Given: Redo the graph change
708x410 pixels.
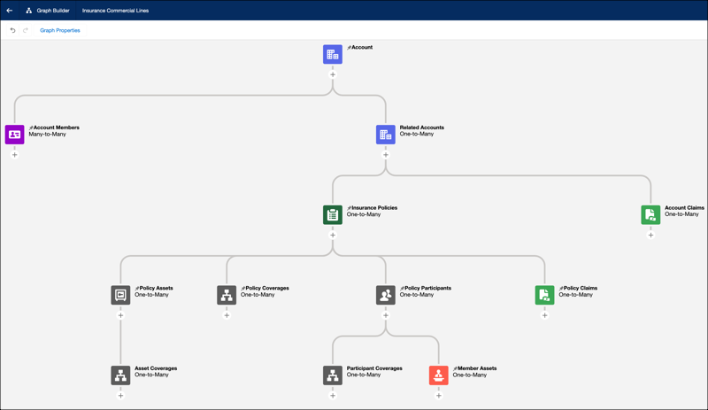Looking at the screenshot, I should click(26, 30).
